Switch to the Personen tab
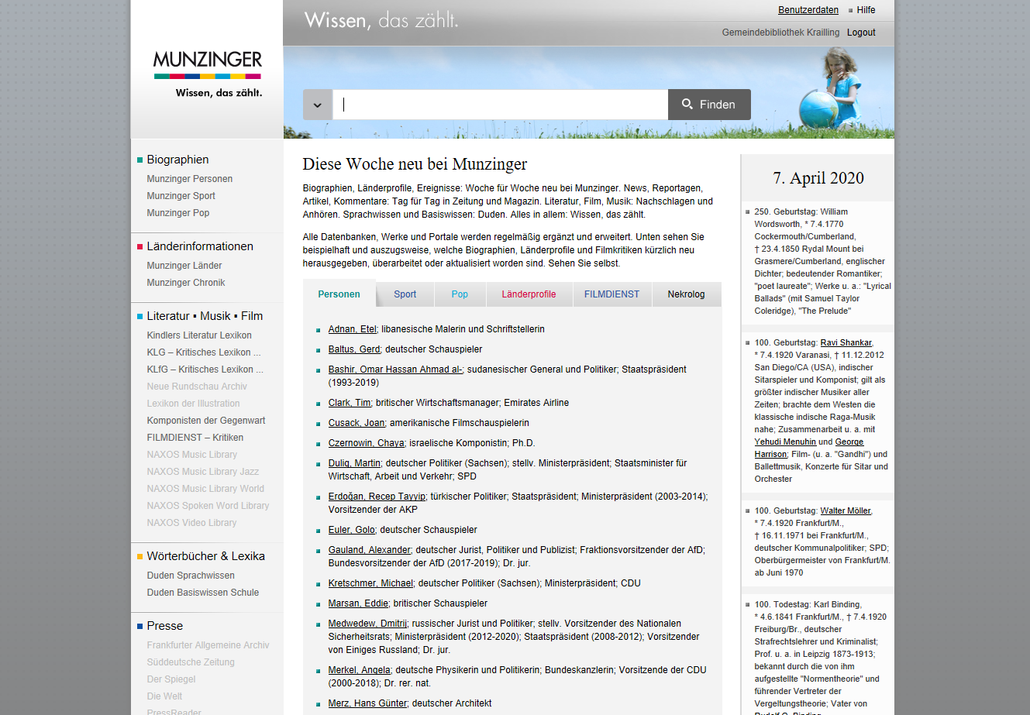 tap(339, 294)
